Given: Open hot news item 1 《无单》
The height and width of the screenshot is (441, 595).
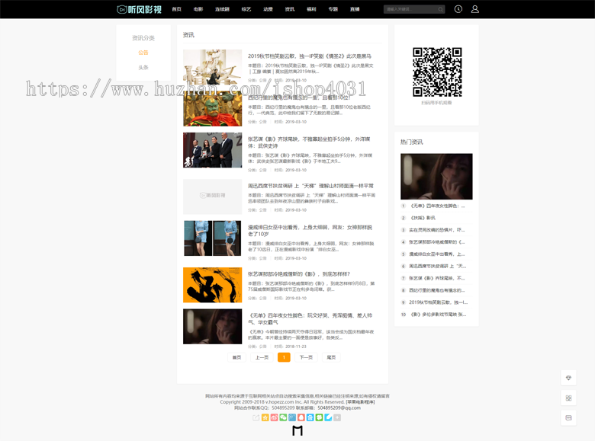Looking at the screenshot, I should [437, 206].
